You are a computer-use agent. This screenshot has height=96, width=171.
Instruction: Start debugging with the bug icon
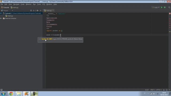coord(165,7)
